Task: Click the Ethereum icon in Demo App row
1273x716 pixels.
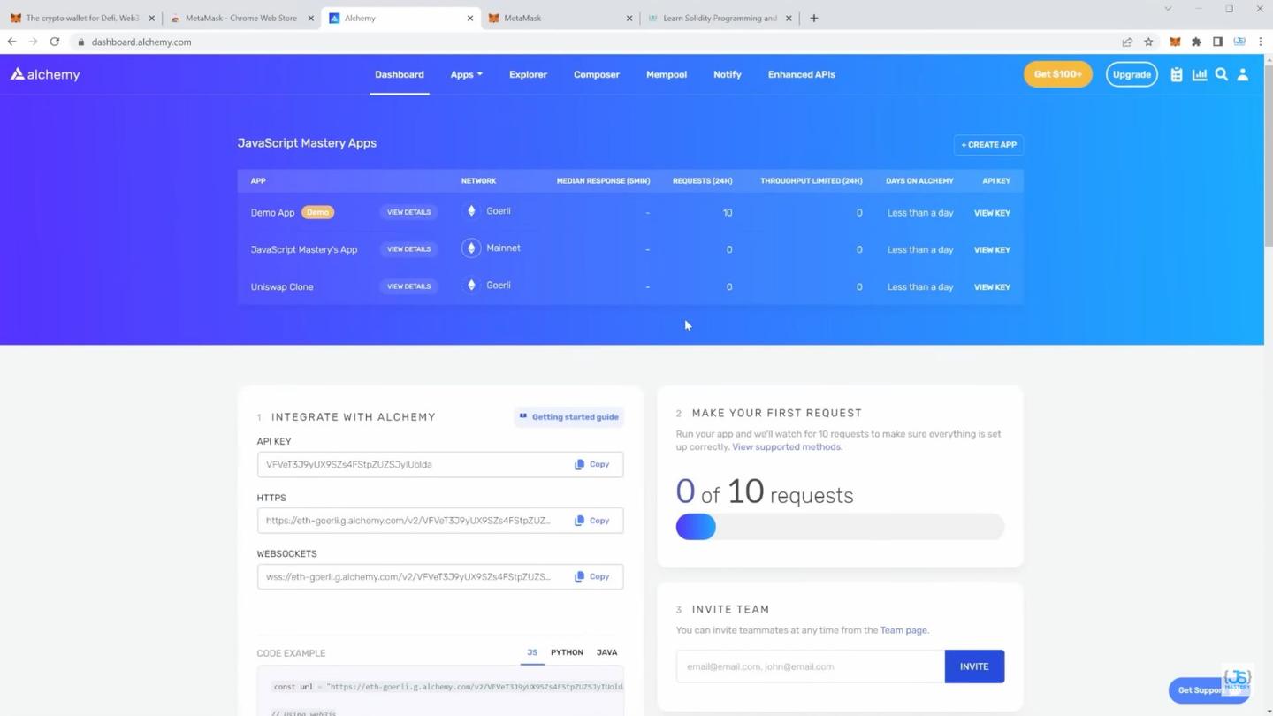Action: pos(471,211)
